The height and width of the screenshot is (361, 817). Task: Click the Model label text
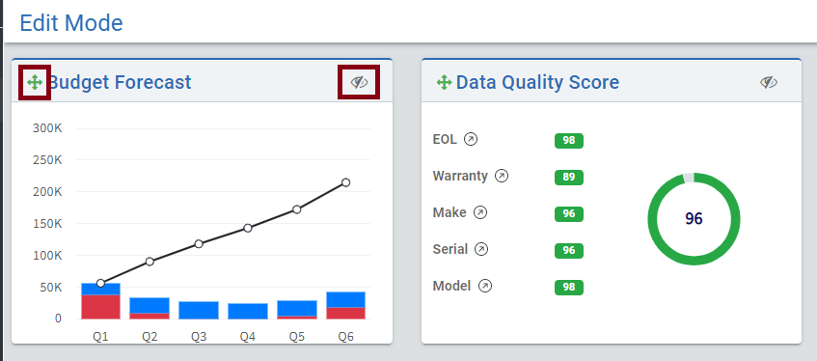pos(451,286)
